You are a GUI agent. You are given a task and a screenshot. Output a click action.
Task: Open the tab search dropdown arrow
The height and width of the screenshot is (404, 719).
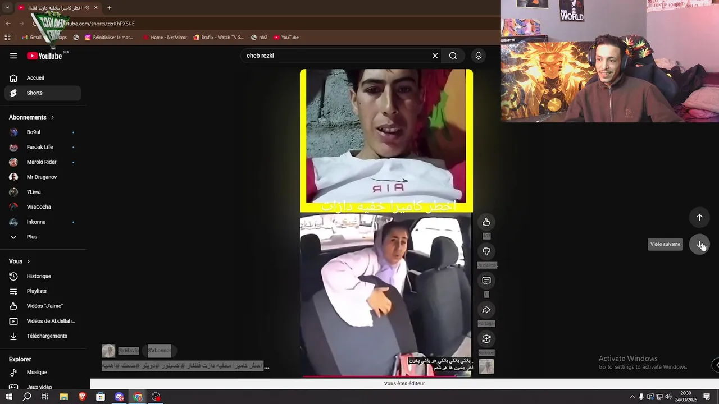[x=7, y=7]
